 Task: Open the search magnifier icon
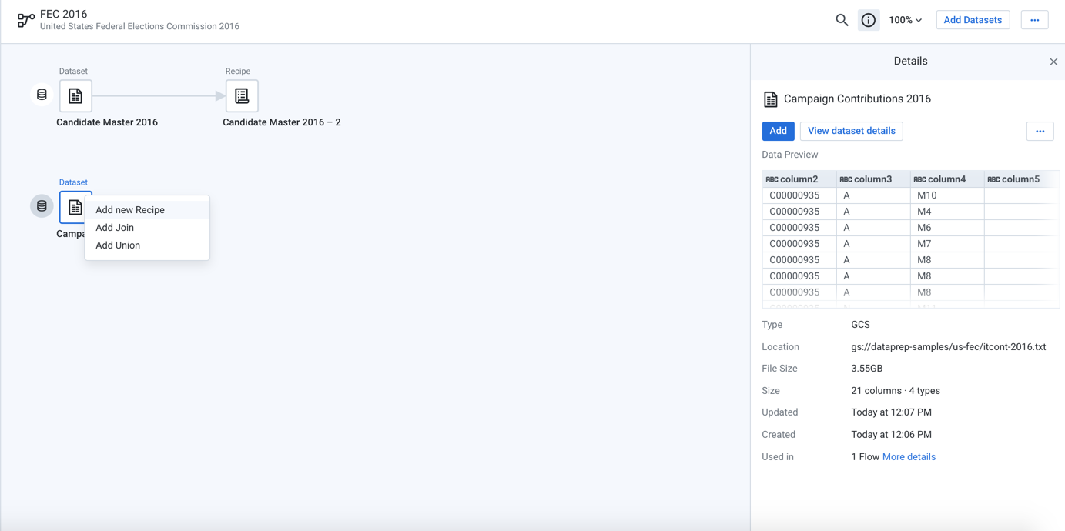pyautogui.click(x=842, y=20)
